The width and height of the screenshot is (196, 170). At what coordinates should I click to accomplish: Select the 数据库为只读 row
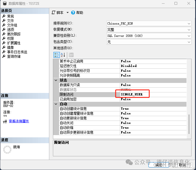[x=123, y=85]
